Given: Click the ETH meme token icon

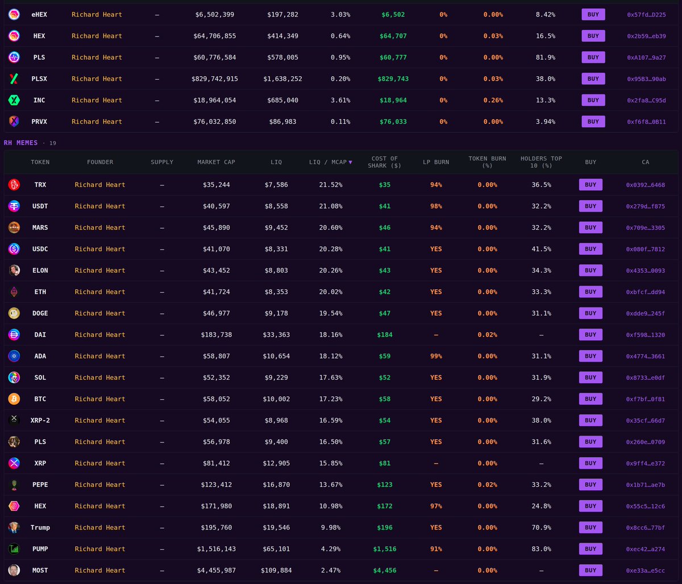Looking at the screenshot, I should click(14, 292).
